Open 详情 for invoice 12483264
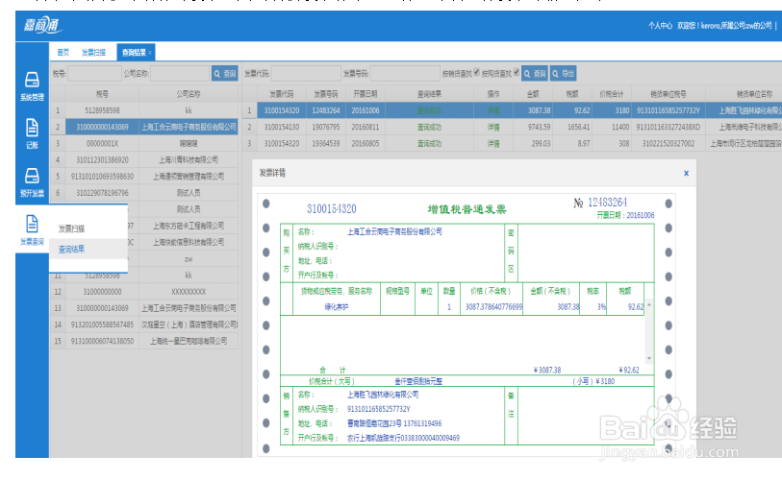The width and height of the screenshot is (782, 480). (493, 110)
